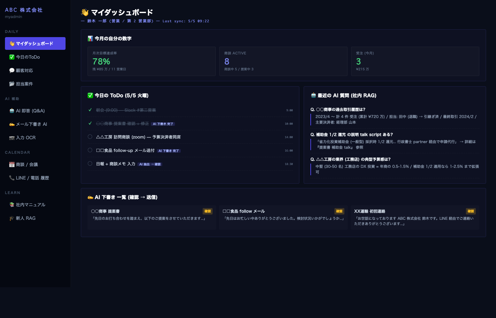
Task: Check off △△工房 訪問商談 (zoom) task
Action: point(90,137)
